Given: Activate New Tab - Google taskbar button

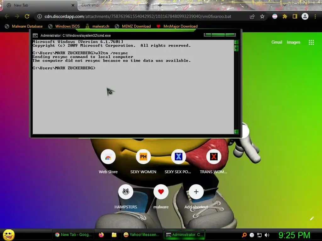Looking at the screenshot, I should 73,235.
